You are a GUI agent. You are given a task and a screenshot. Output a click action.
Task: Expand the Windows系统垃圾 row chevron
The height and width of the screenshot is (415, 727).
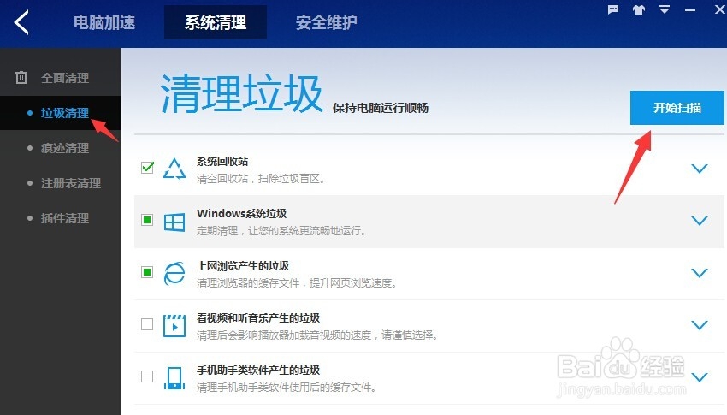click(699, 220)
